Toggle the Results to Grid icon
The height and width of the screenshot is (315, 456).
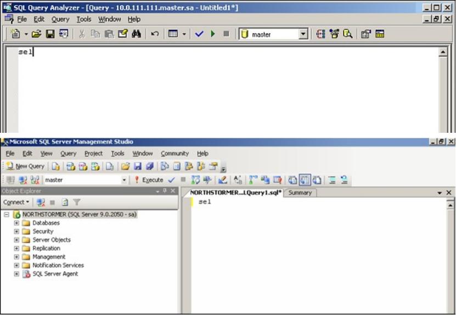pos(305,180)
